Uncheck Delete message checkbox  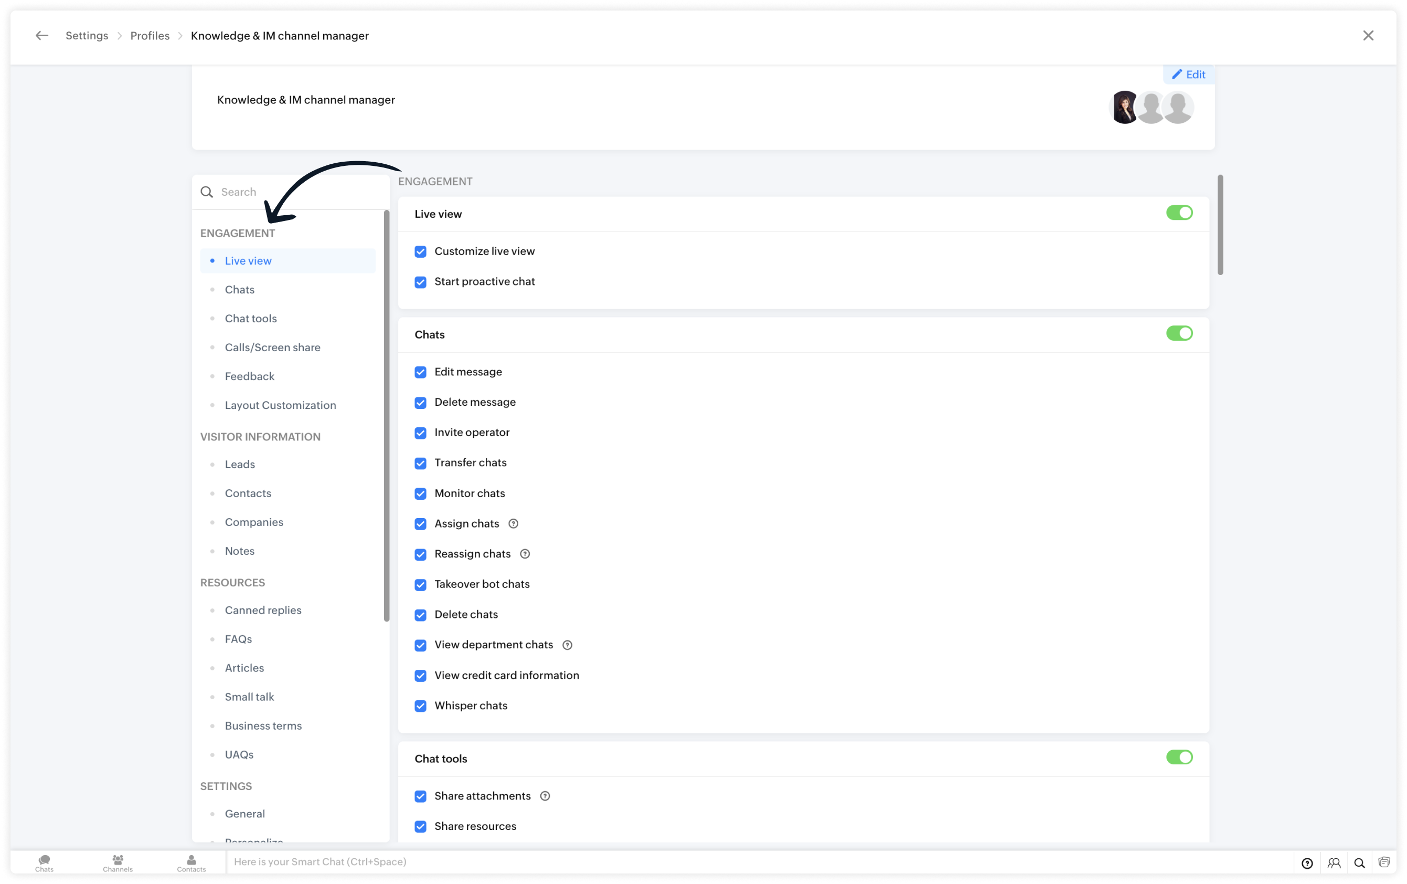click(420, 403)
